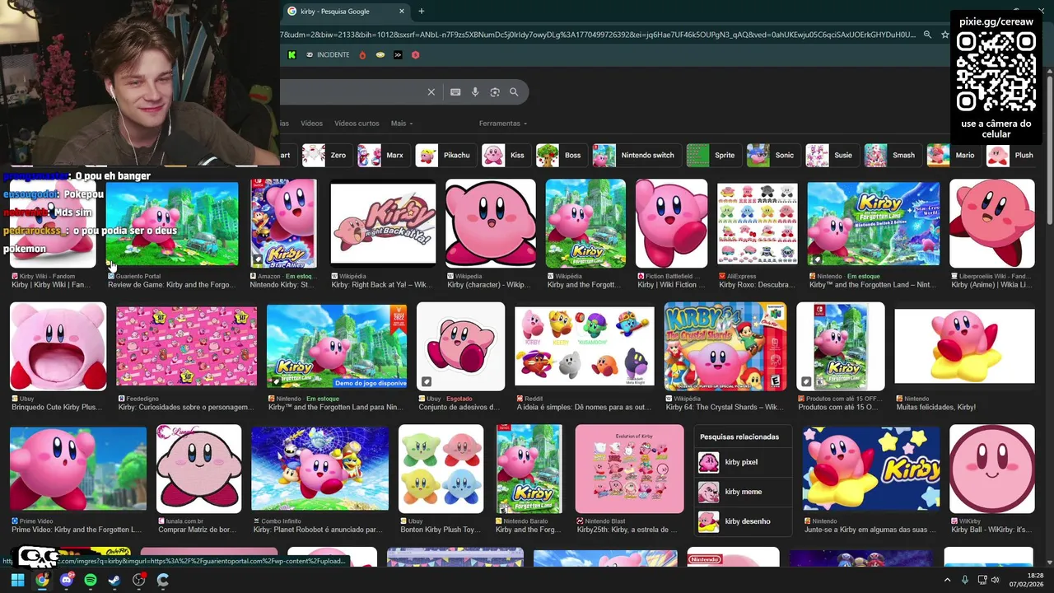Open a new browser tab
The width and height of the screenshot is (1054, 593).
[422, 12]
